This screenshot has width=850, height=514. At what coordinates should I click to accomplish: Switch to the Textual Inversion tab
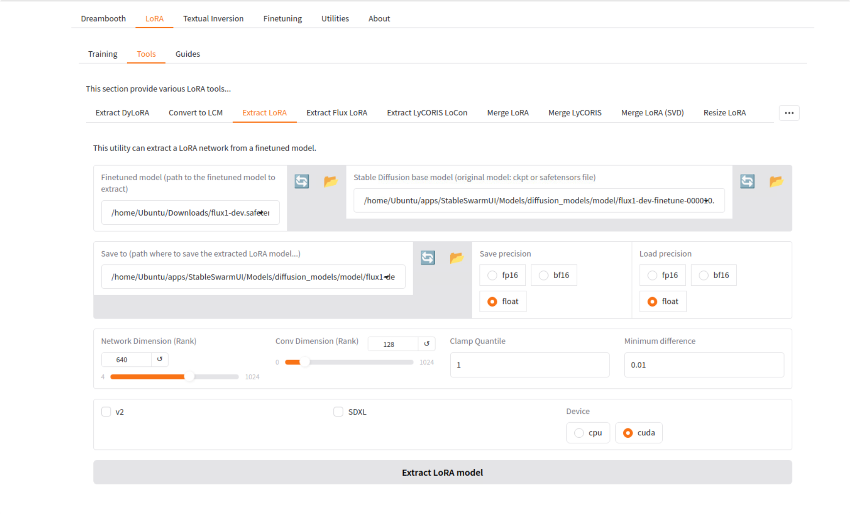[x=213, y=19]
